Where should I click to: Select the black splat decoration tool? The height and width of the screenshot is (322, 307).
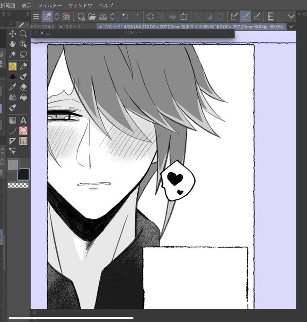[13, 77]
